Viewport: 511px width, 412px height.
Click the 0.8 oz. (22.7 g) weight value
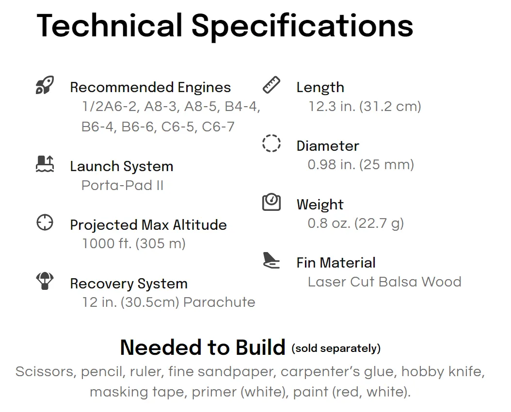(x=356, y=223)
